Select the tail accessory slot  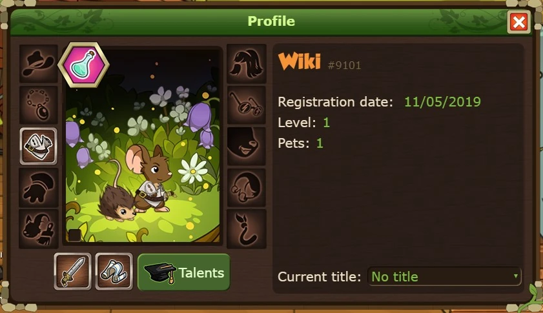coord(247,228)
